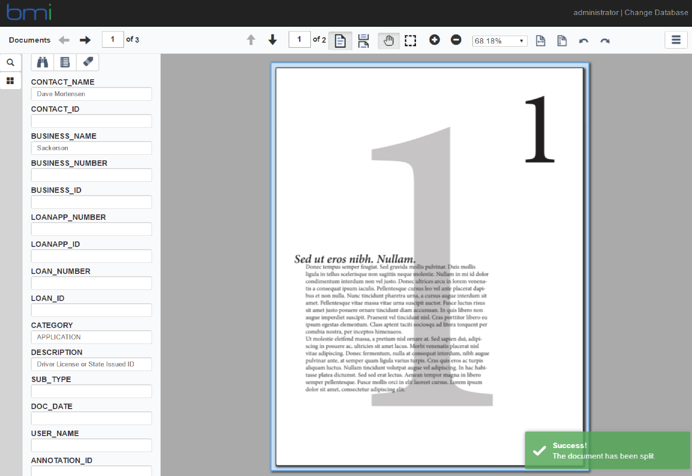Rotate page clockwise with the redo arrow
This screenshot has width=692, height=476.
click(x=605, y=41)
